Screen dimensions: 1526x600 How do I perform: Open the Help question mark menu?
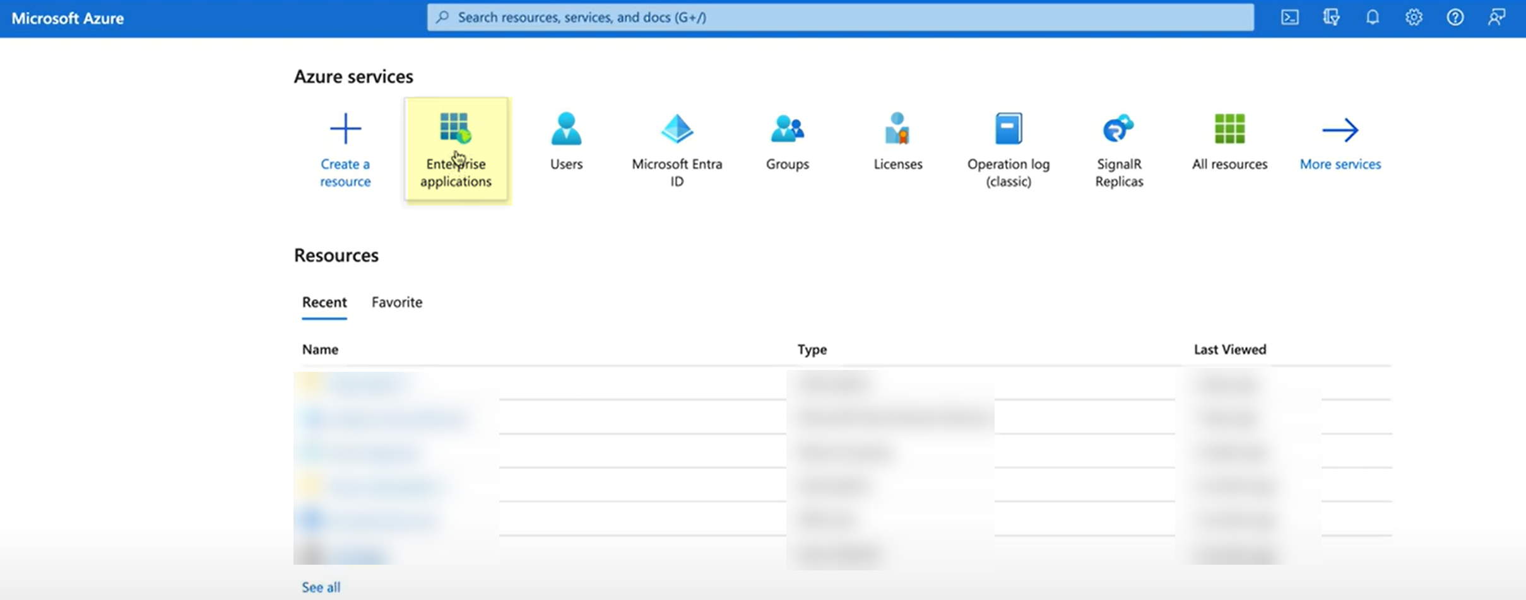point(1455,18)
